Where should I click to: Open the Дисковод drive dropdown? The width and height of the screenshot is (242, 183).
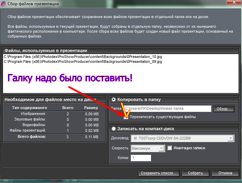(x=182, y=138)
